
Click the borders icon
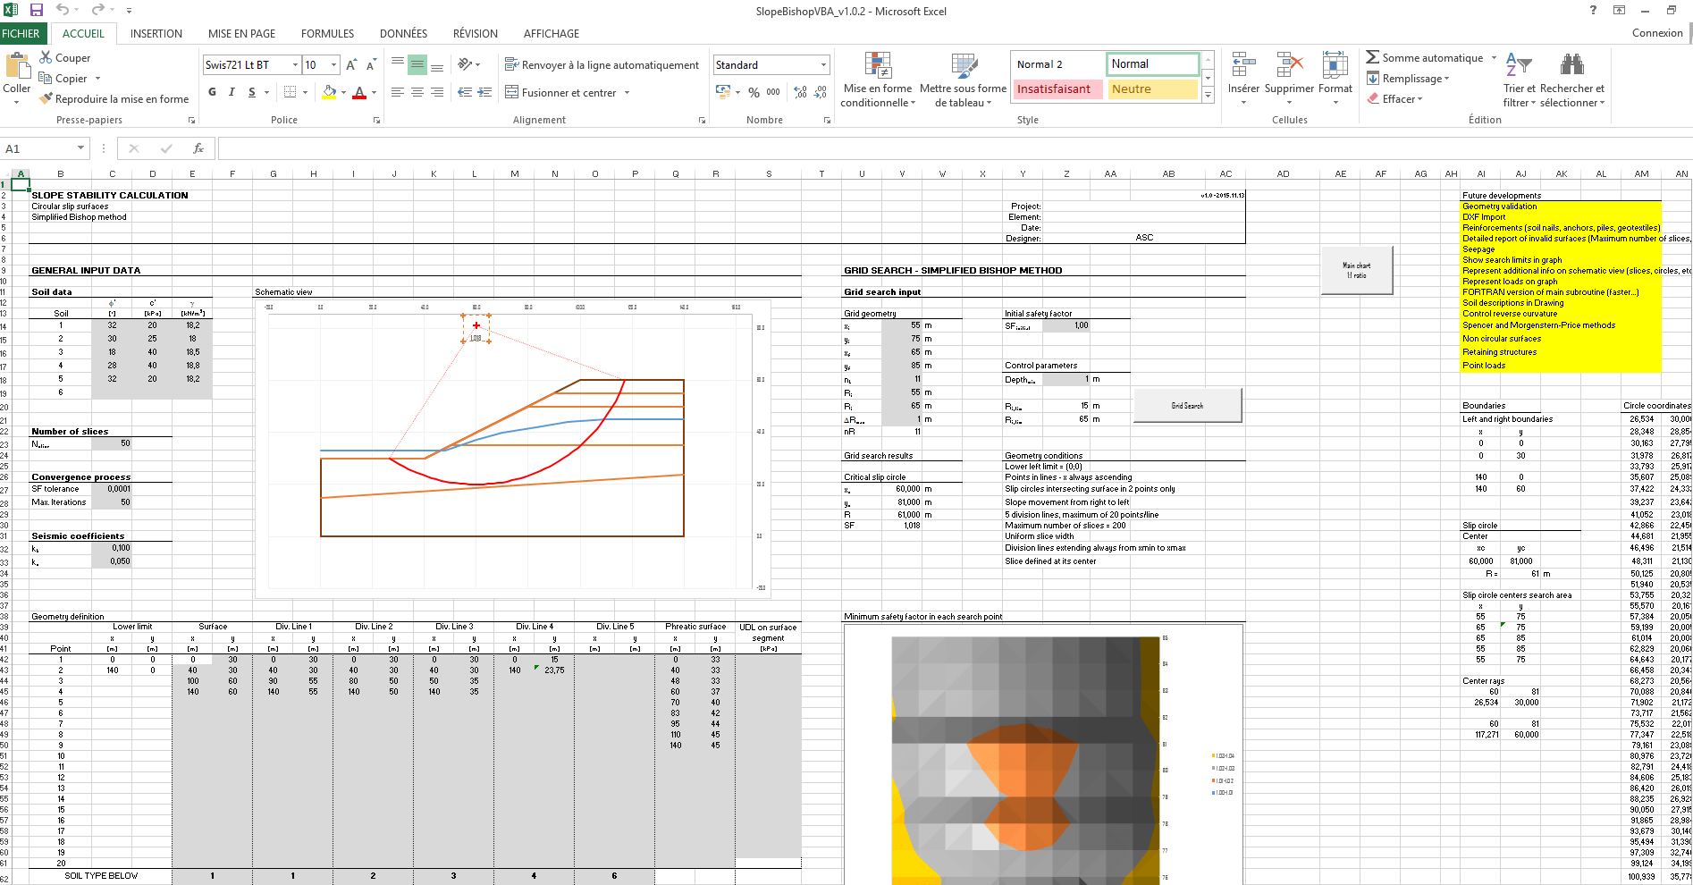pos(291,92)
